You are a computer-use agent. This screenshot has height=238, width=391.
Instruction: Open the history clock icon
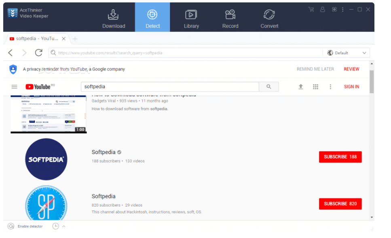tap(56, 226)
